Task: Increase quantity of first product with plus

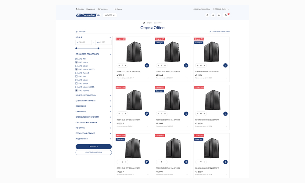Action: coord(126,65)
